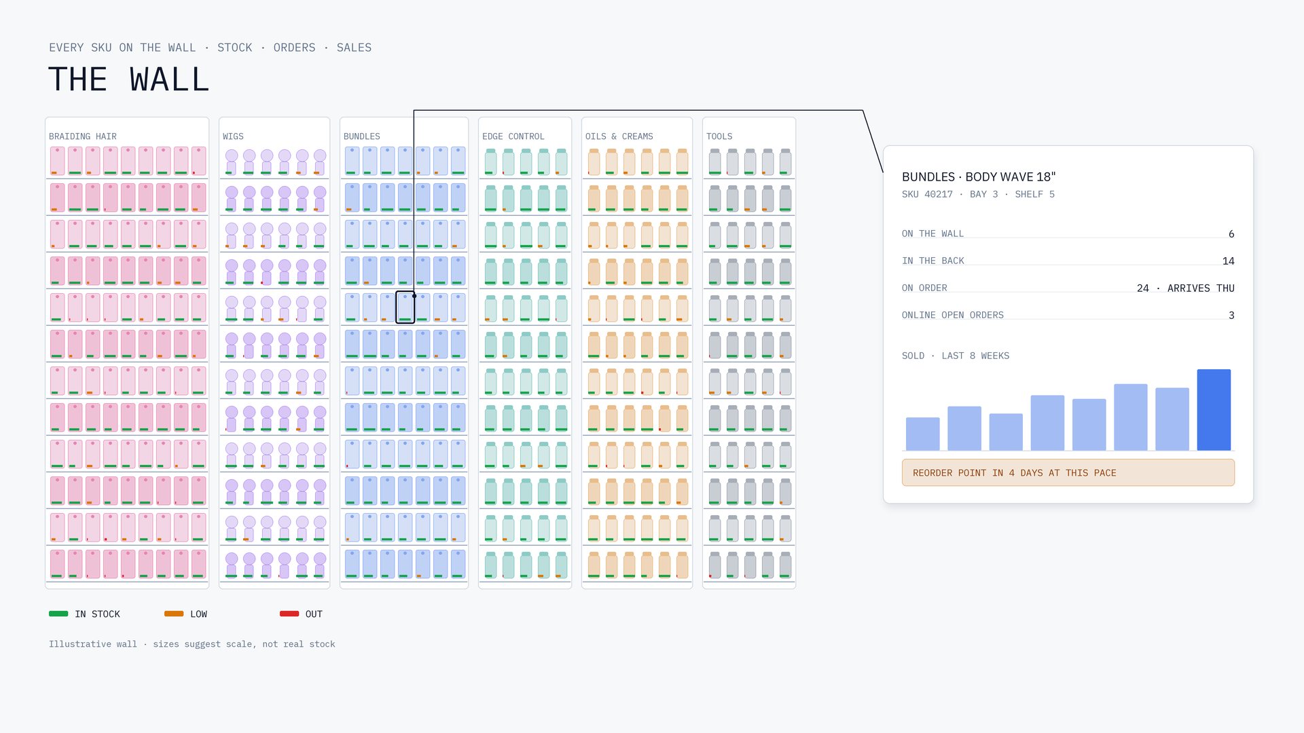1304x733 pixels.
Task: Click the Edge Control bay heading
Action: pos(513,136)
